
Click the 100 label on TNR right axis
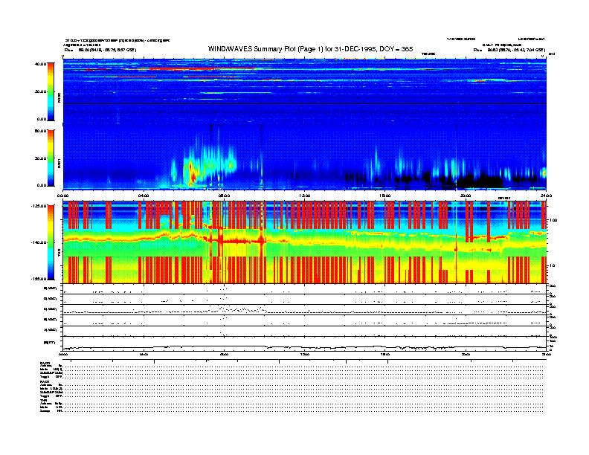pos(554,220)
